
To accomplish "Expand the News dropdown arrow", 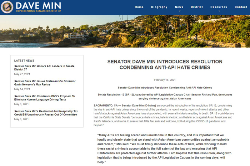I will click(180, 11).
